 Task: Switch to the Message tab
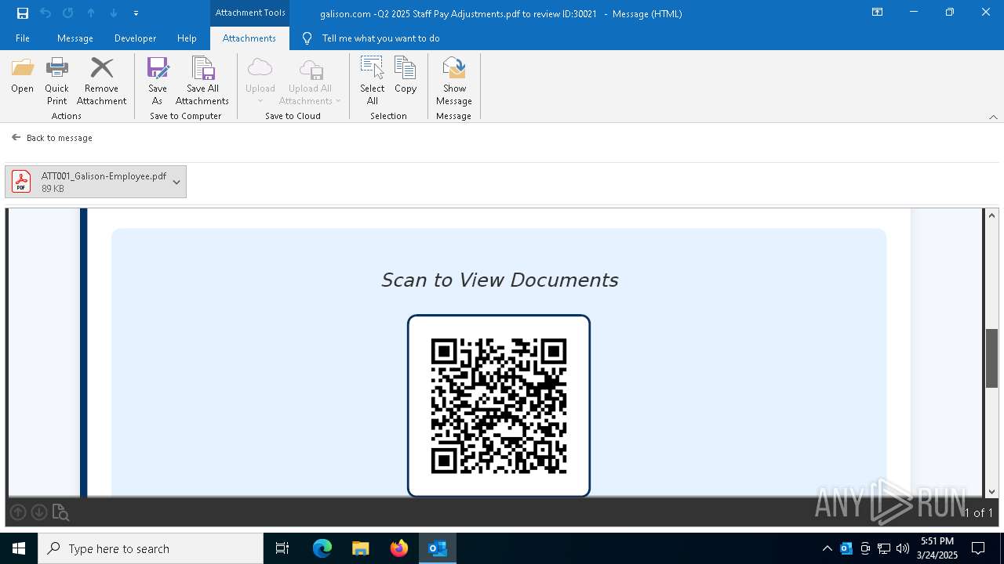click(x=75, y=38)
